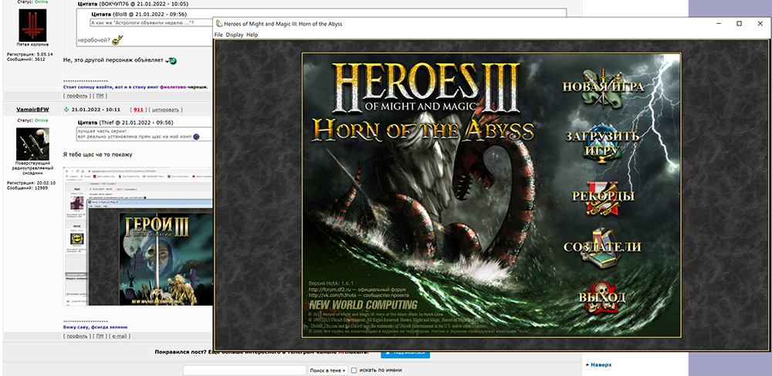Quote VampirBFW's post with цитировать link
This screenshot has width=772, height=376.
click(167, 110)
